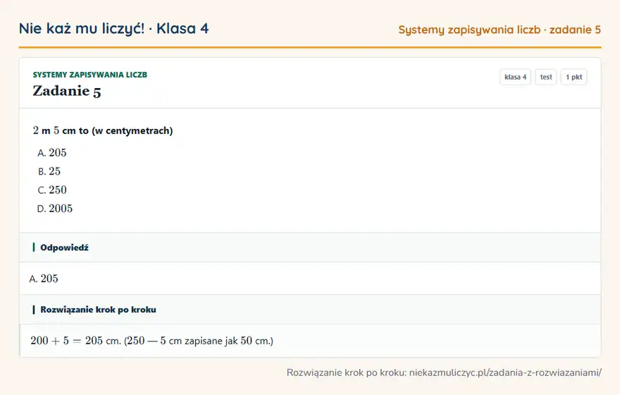Click the 'klasa 4' tag

point(515,77)
